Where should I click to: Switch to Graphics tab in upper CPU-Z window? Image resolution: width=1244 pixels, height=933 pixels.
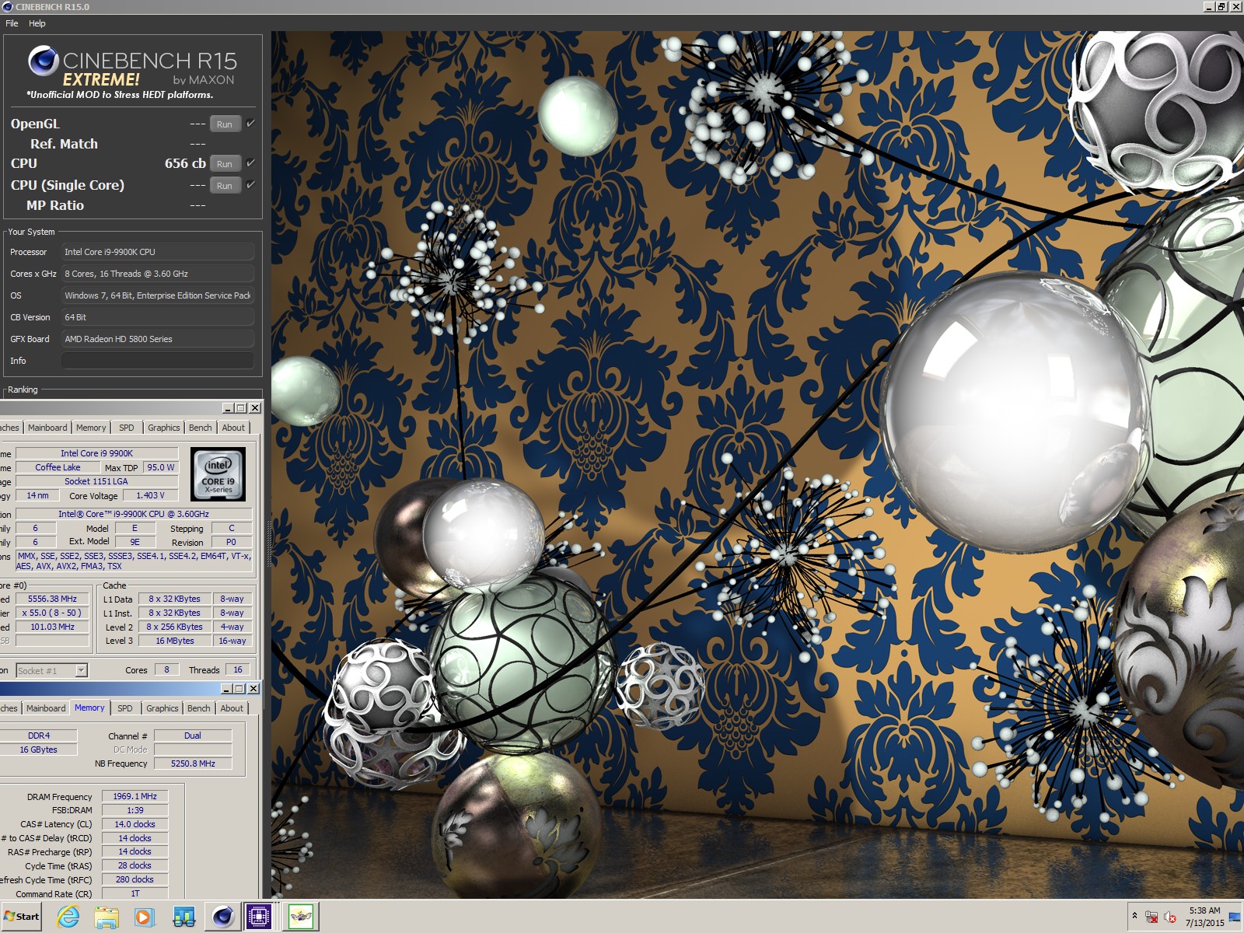click(164, 428)
